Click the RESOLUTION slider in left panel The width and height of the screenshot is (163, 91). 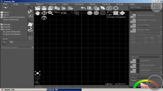click(x=17, y=48)
